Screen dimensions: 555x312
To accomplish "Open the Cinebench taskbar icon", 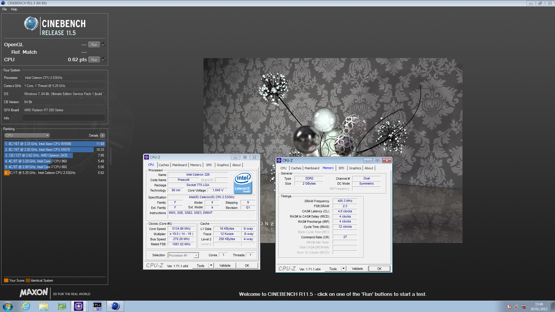I will click(115, 306).
